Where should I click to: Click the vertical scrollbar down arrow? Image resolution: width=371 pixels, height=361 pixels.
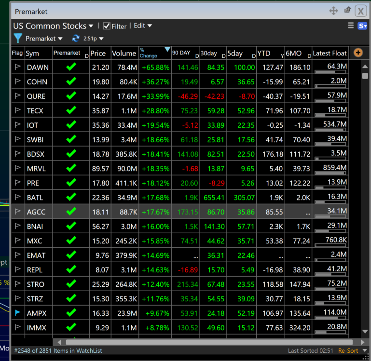pyautogui.click(x=365, y=332)
